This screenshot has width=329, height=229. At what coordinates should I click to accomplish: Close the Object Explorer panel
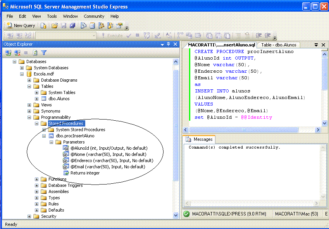pos(175,44)
